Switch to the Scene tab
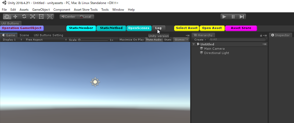The image size is (294, 123). click(24, 35)
